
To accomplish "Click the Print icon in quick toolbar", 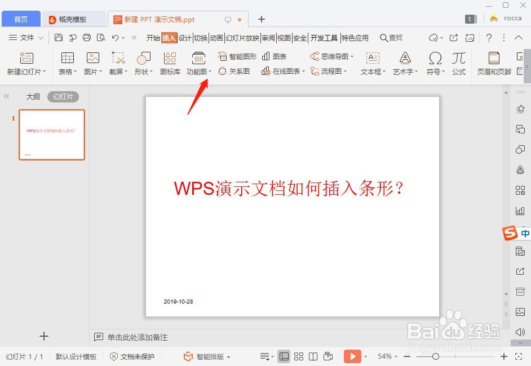I will pyautogui.click(x=87, y=38).
